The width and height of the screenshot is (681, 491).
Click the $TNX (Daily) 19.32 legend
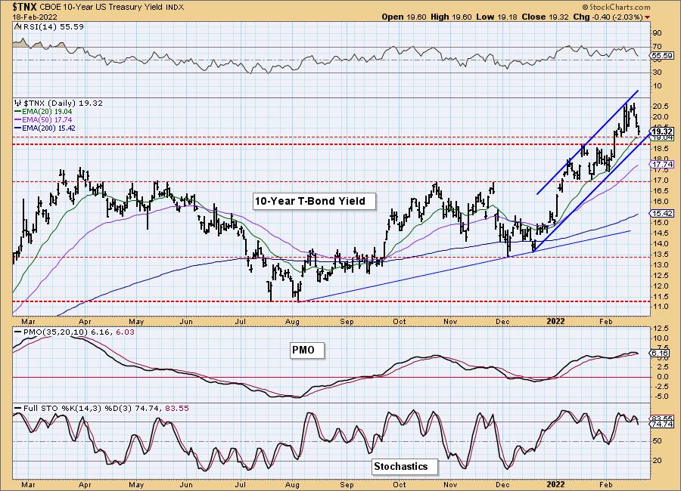click(63, 103)
